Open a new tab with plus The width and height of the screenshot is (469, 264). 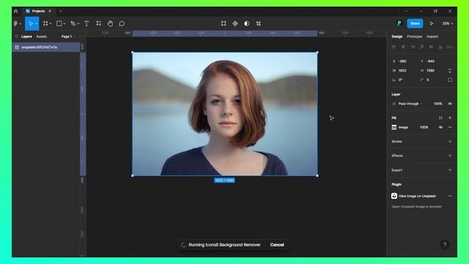tap(60, 11)
